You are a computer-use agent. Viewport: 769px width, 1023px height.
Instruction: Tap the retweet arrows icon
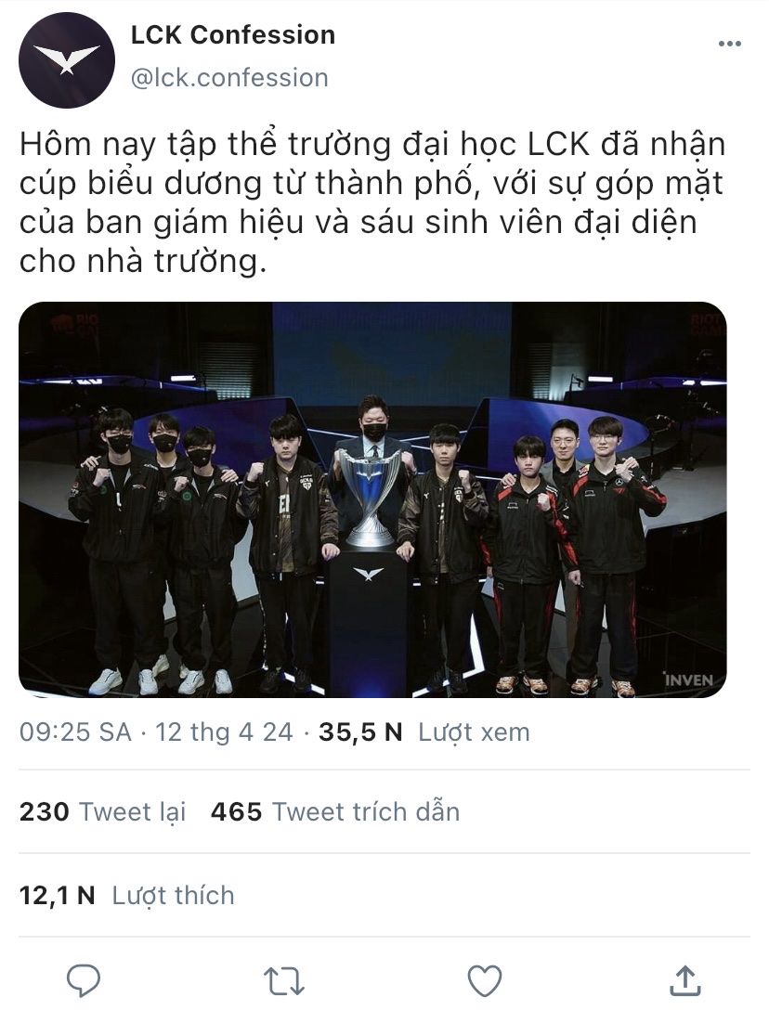(x=284, y=980)
